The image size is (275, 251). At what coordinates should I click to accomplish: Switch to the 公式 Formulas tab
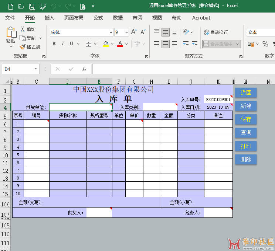coord(98,18)
